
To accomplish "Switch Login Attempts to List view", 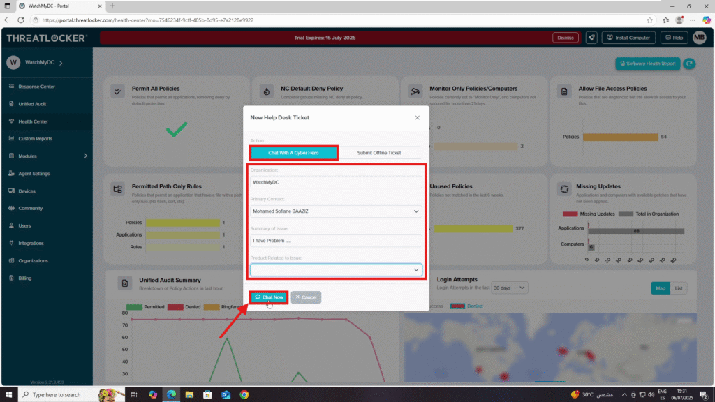I will click(x=679, y=288).
